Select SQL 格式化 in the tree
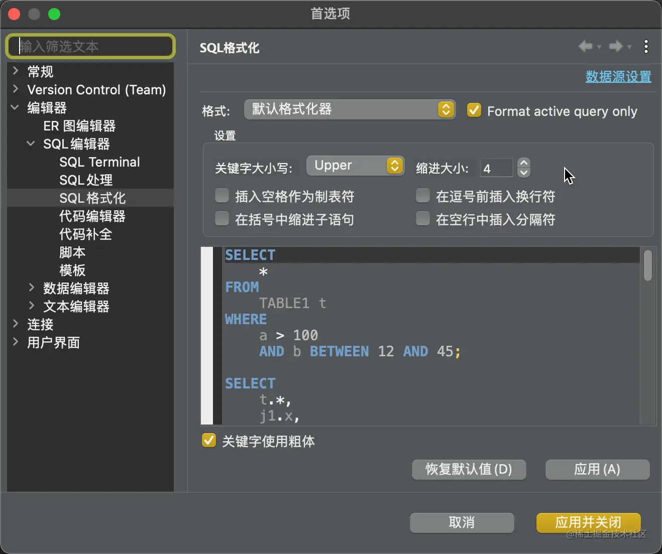This screenshot has height=554, width=662. click(x=92, y=198)
